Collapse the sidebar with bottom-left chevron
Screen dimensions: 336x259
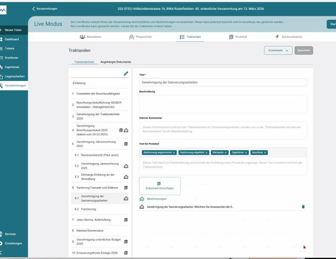(x=1, y=253)
